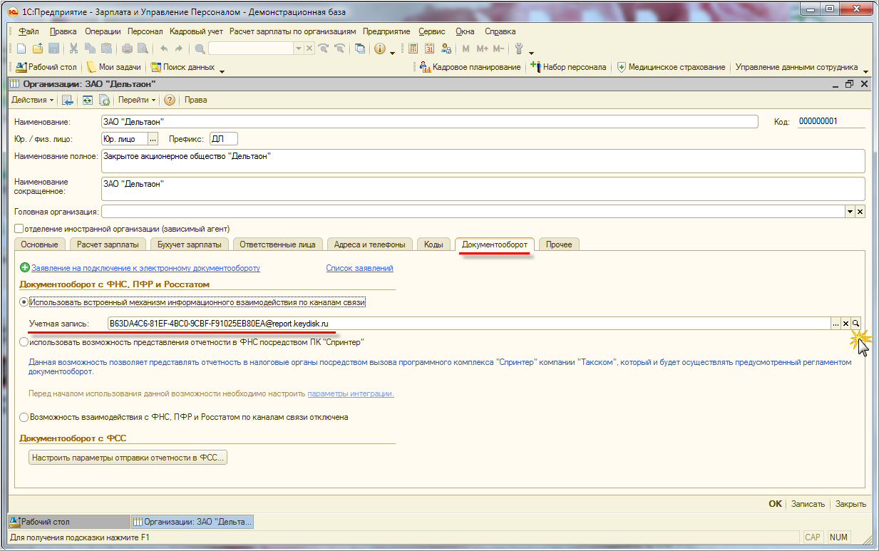Switch to the Коды tab
879x551 pixels.
coord(433,244)
